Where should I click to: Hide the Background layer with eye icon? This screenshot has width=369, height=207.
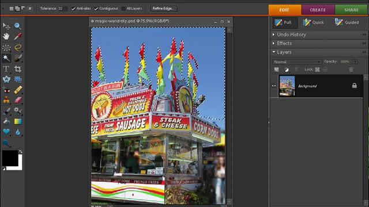[274, 86]
